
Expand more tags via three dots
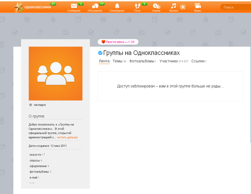click(x=32, y=183)
